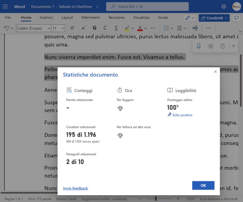Click Italiano (Italia) language status
The height and width of the screenshot is (202, 243).
[x=66, y=199]
